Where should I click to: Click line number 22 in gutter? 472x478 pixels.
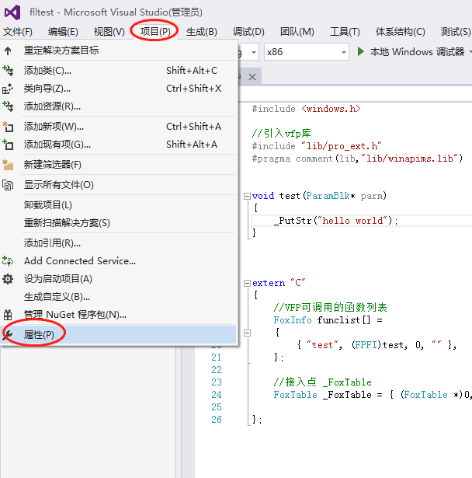217,370
